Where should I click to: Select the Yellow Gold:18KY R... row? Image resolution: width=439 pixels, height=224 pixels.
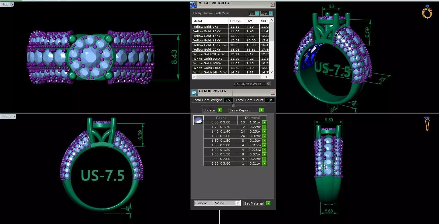pyautogui.click(x=231, y=45)
